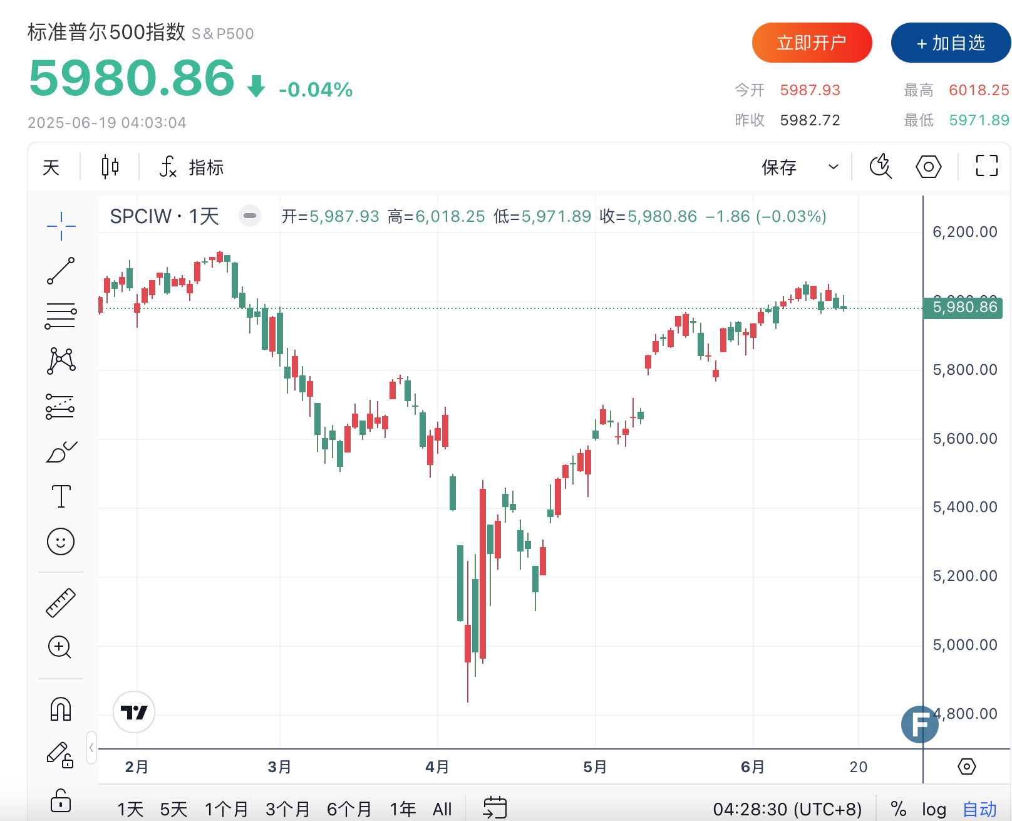This screenshot has width=1012, height=821.
Task: Select the text annotation tool
Action: point(61,496)
